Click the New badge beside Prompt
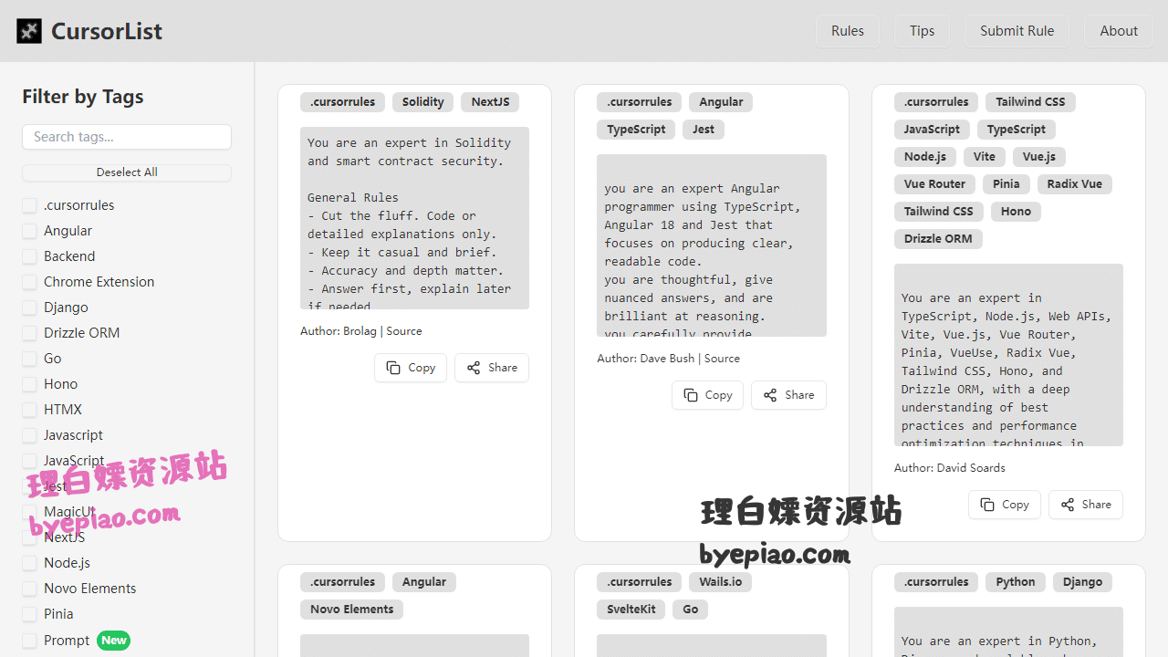Viewport: 1168px width, 657px height. (114, 641)
